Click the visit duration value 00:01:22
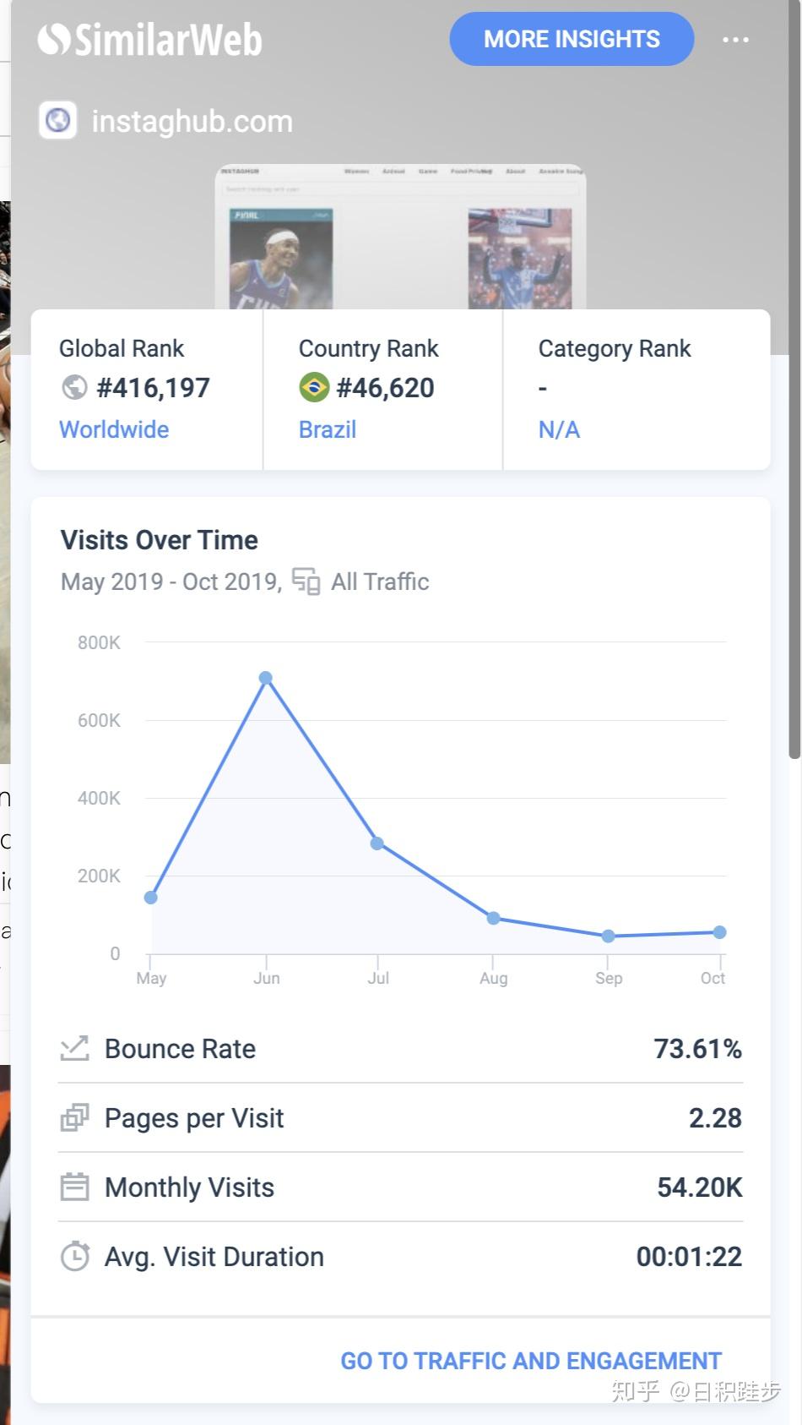Screen dimensions: 802x1425 (x=689, y=1257)
